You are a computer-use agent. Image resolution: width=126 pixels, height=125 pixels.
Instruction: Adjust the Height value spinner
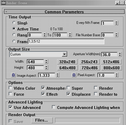46,68
